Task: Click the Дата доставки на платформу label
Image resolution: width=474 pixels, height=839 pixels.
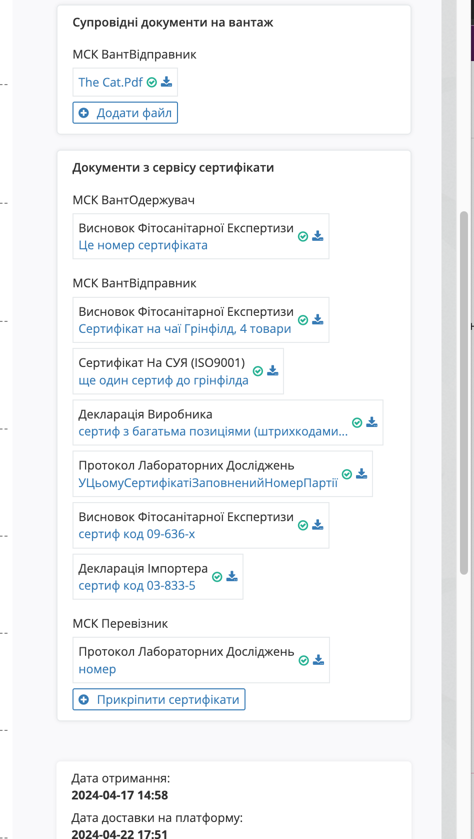Action: 157,818
